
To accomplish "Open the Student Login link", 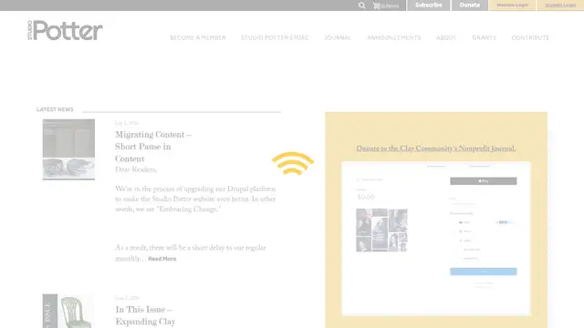I will coord(560,5).
